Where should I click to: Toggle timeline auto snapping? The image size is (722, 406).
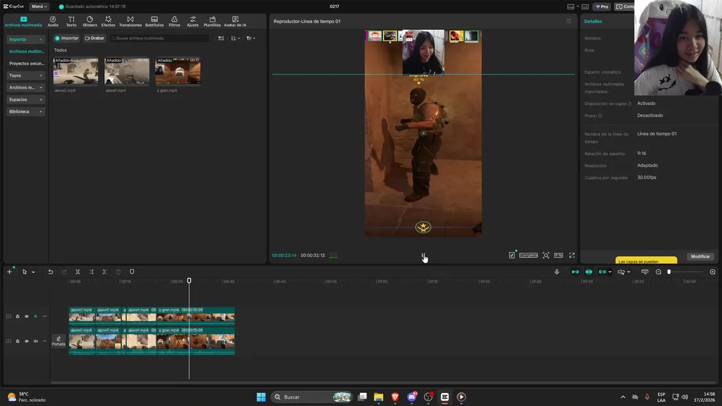[x=589, y=272]
